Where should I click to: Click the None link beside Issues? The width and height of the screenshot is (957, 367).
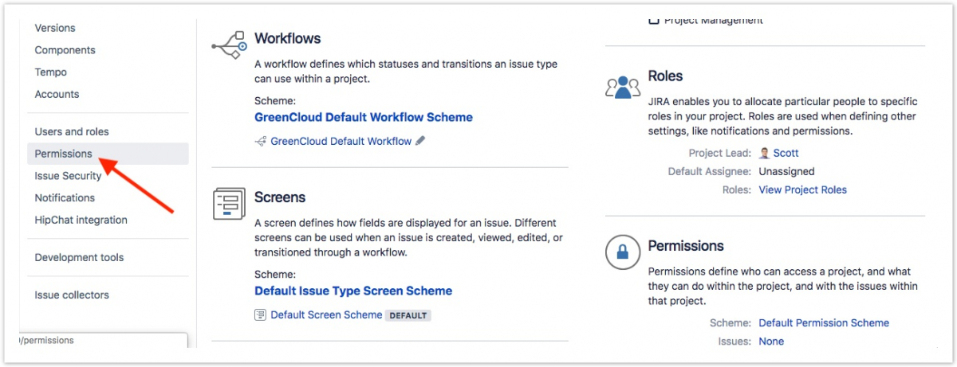(771, 341)
